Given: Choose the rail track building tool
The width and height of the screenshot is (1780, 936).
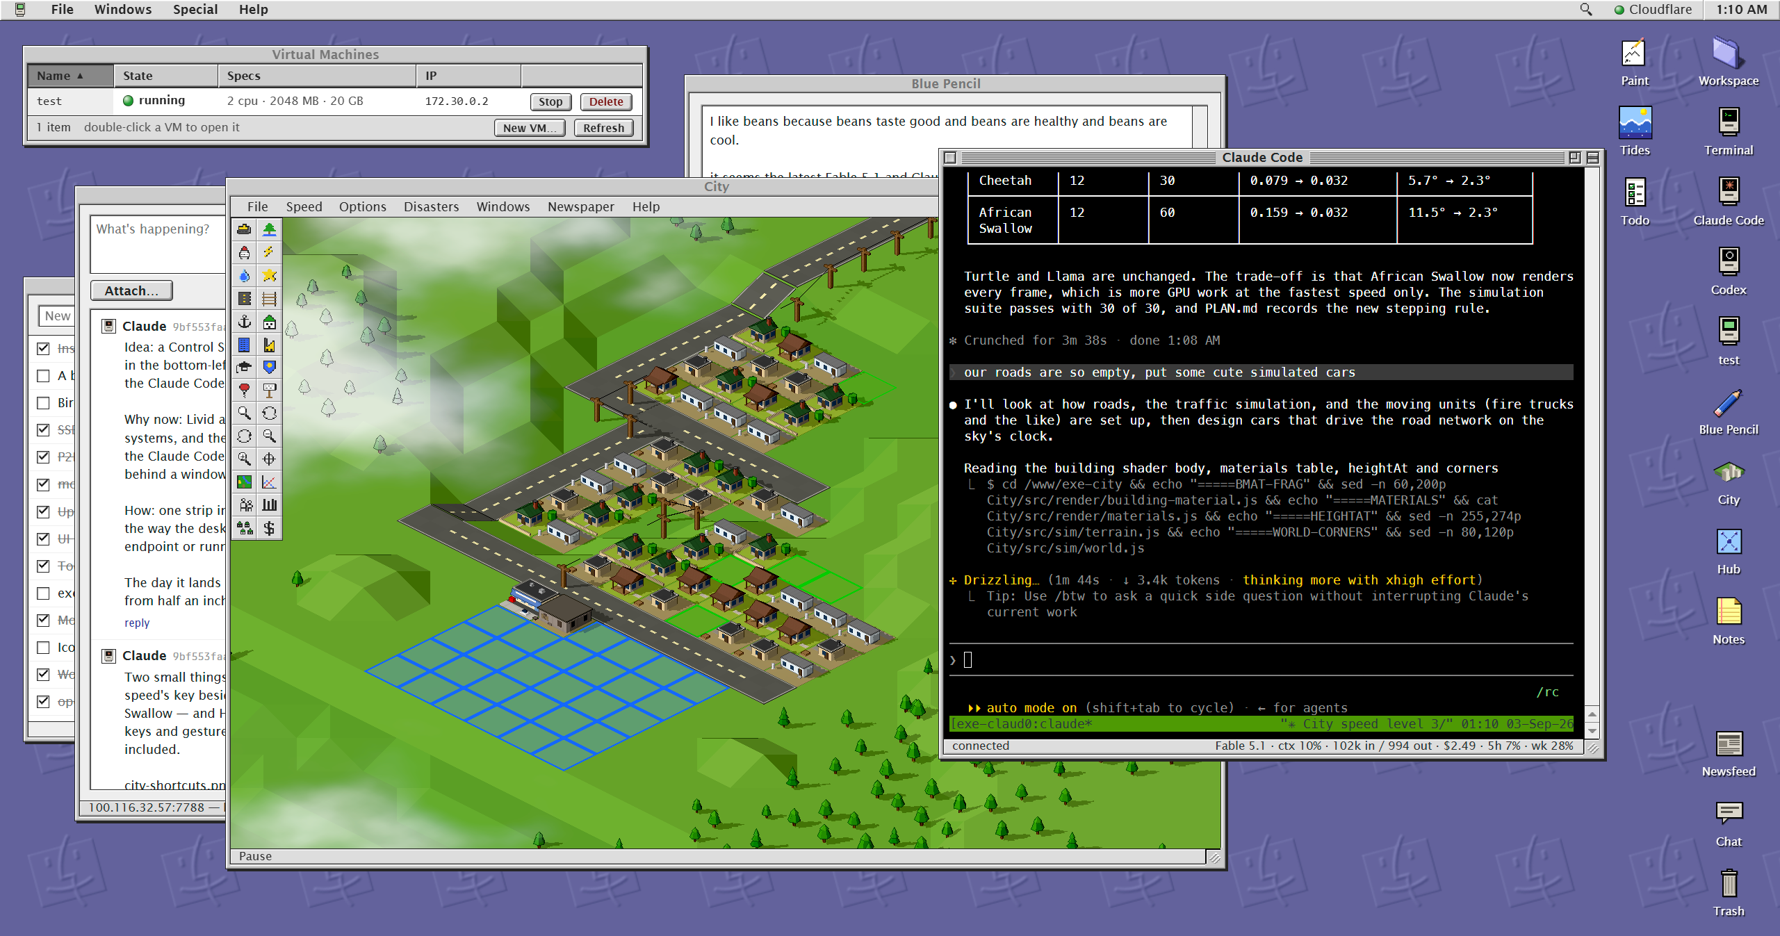Looking at the screenshot, I should click(x=269, y=299).
